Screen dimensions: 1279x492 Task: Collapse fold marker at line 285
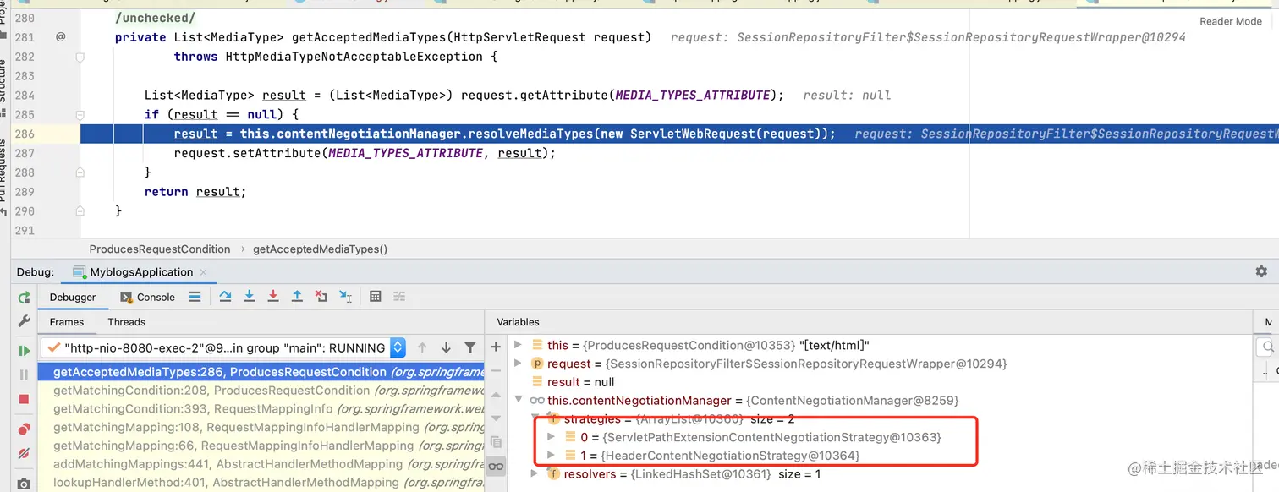pyautogui.click(x=80, y=114)
